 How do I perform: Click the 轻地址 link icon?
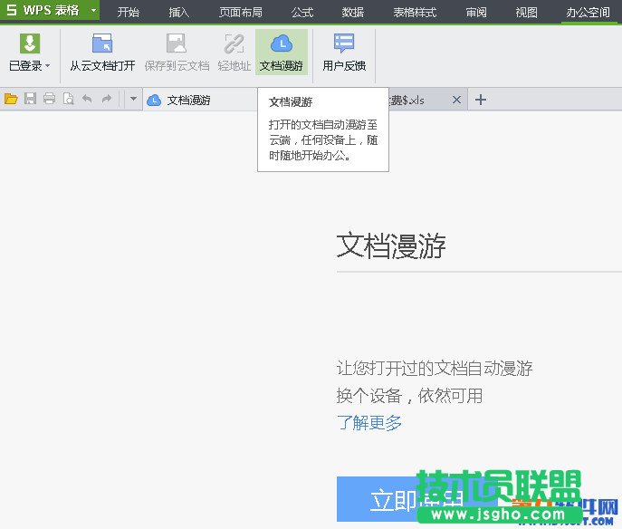pos(234,43)
